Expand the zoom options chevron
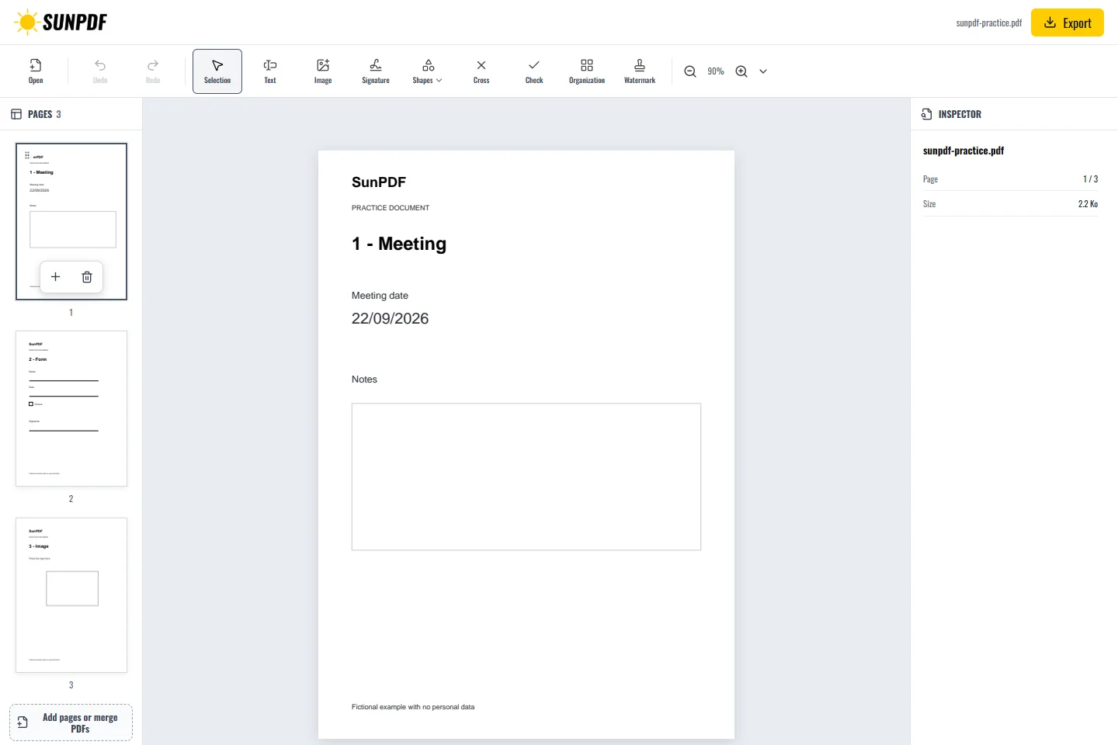The height and width of the screenshot is (745, 1118). (763, 71)
